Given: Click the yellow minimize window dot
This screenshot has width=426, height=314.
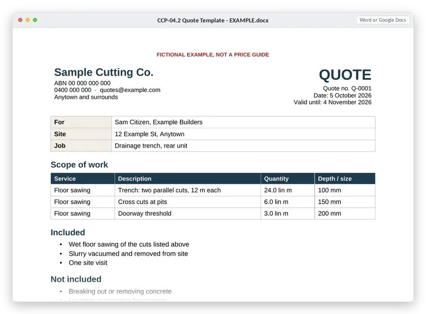Looking at the screenshot, I should coord(28,20).
